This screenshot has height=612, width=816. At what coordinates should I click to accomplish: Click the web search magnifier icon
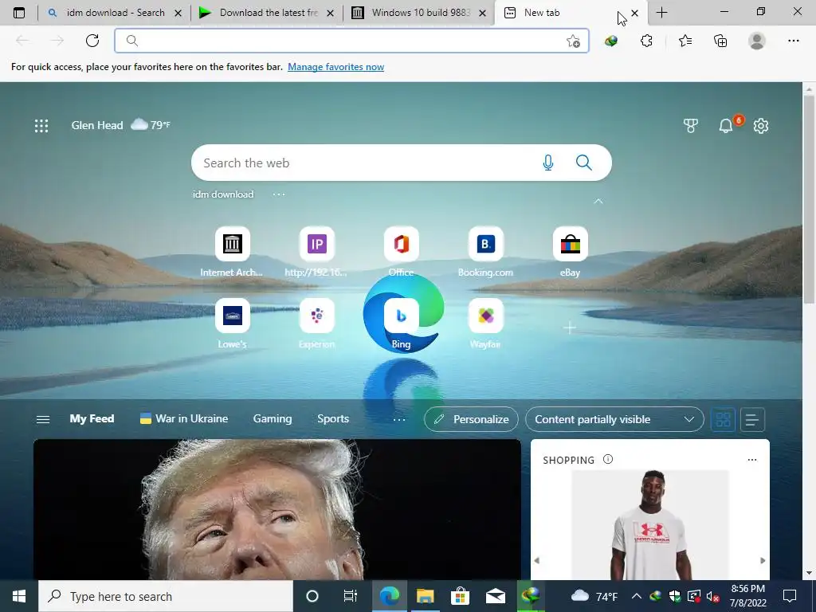point(584,163)
